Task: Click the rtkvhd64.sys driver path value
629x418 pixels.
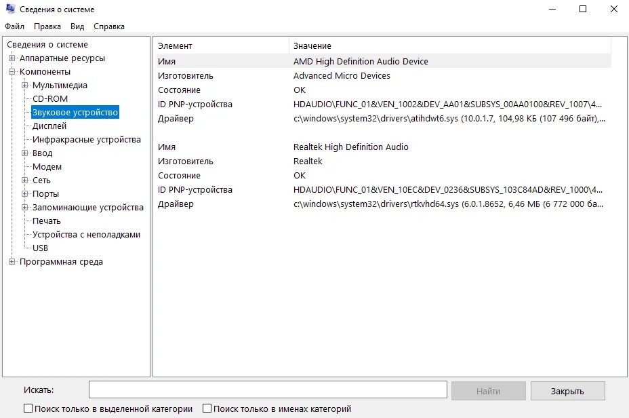Action: (x=449, y=204)
